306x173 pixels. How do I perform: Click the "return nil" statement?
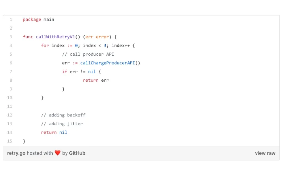[x=54, y=132]
